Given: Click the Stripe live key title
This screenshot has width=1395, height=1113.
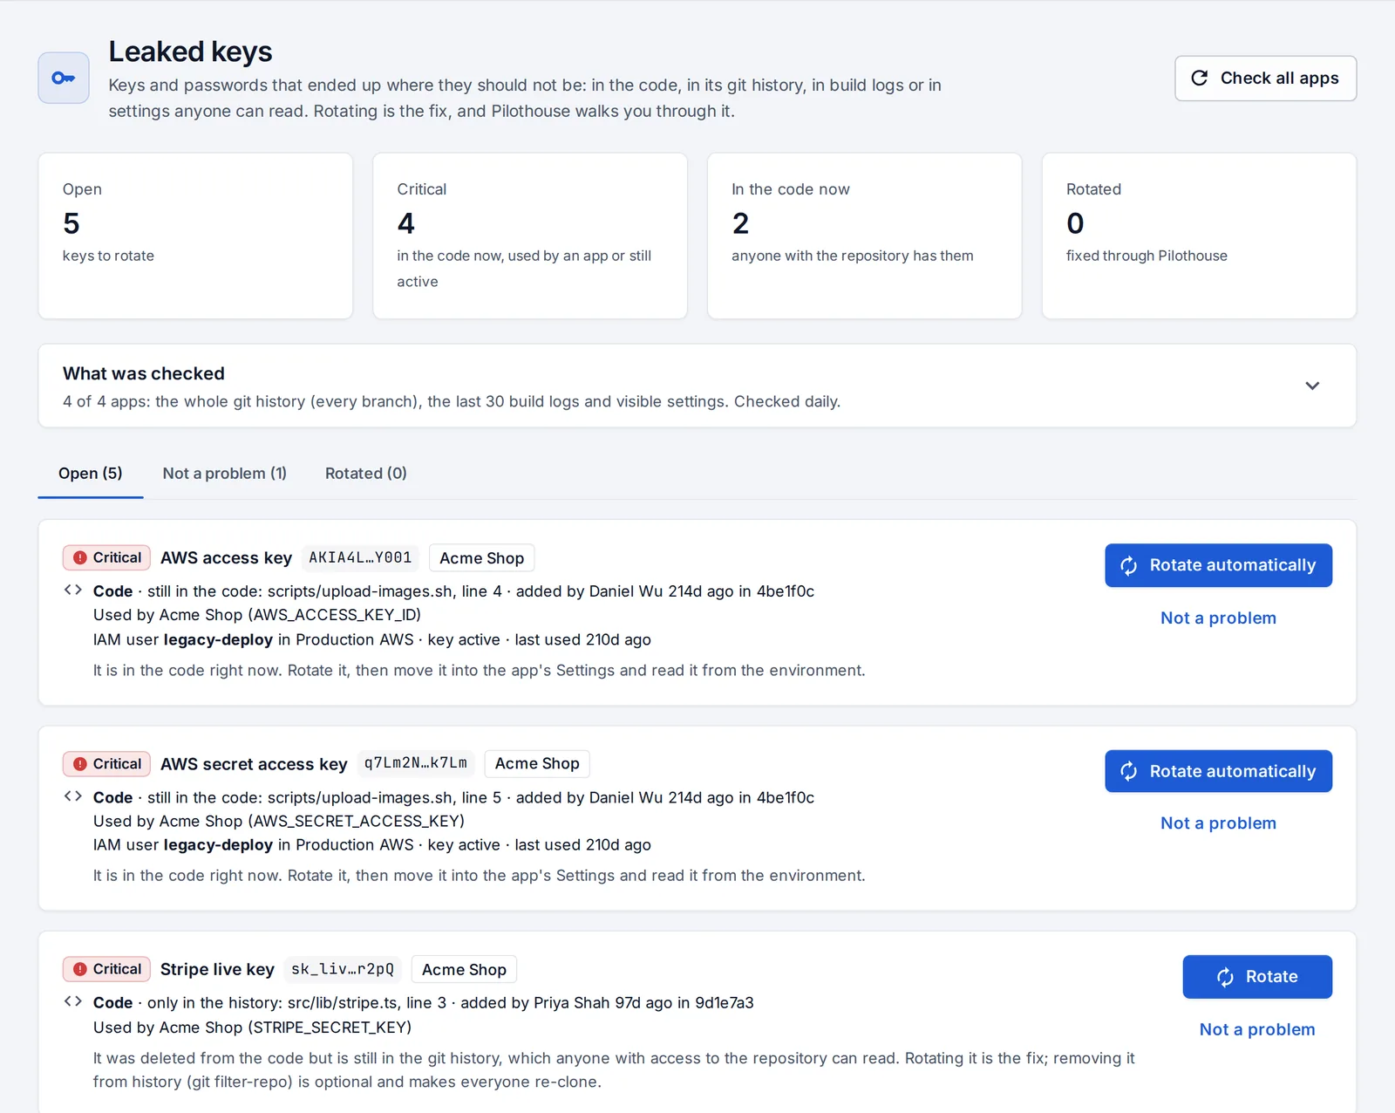Looking at the screenshot, I should coord(217,970).
